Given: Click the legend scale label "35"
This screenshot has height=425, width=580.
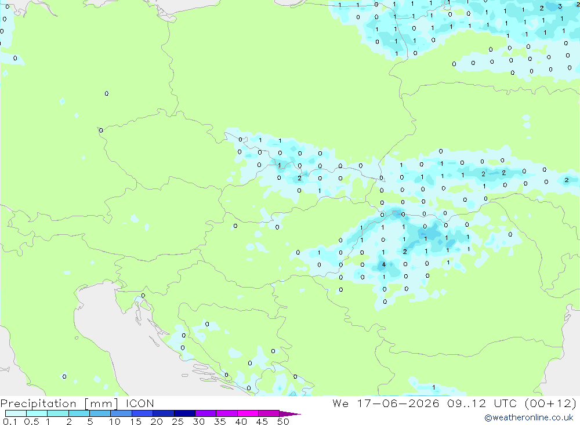Looking at the screenshot, I should pyautogui.click(x=220, y=422).
